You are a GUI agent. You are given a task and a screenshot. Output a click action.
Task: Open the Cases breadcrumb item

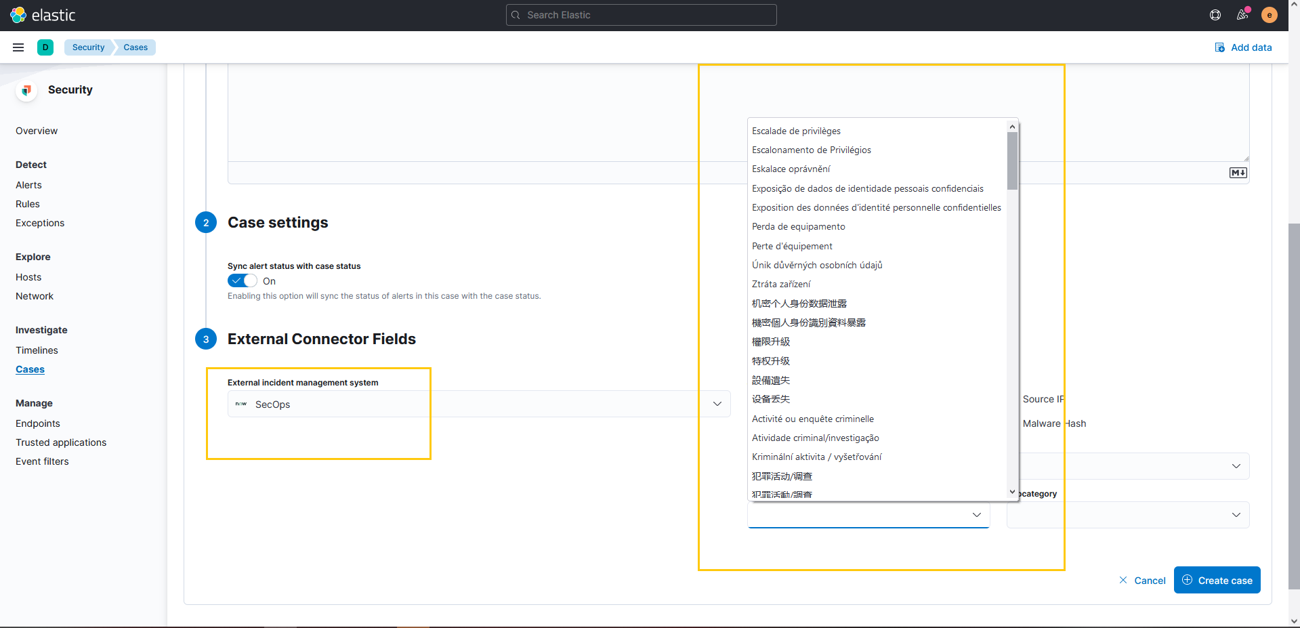click(135, 47)
